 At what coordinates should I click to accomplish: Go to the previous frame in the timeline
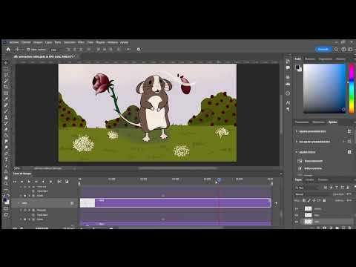(22, 182)
